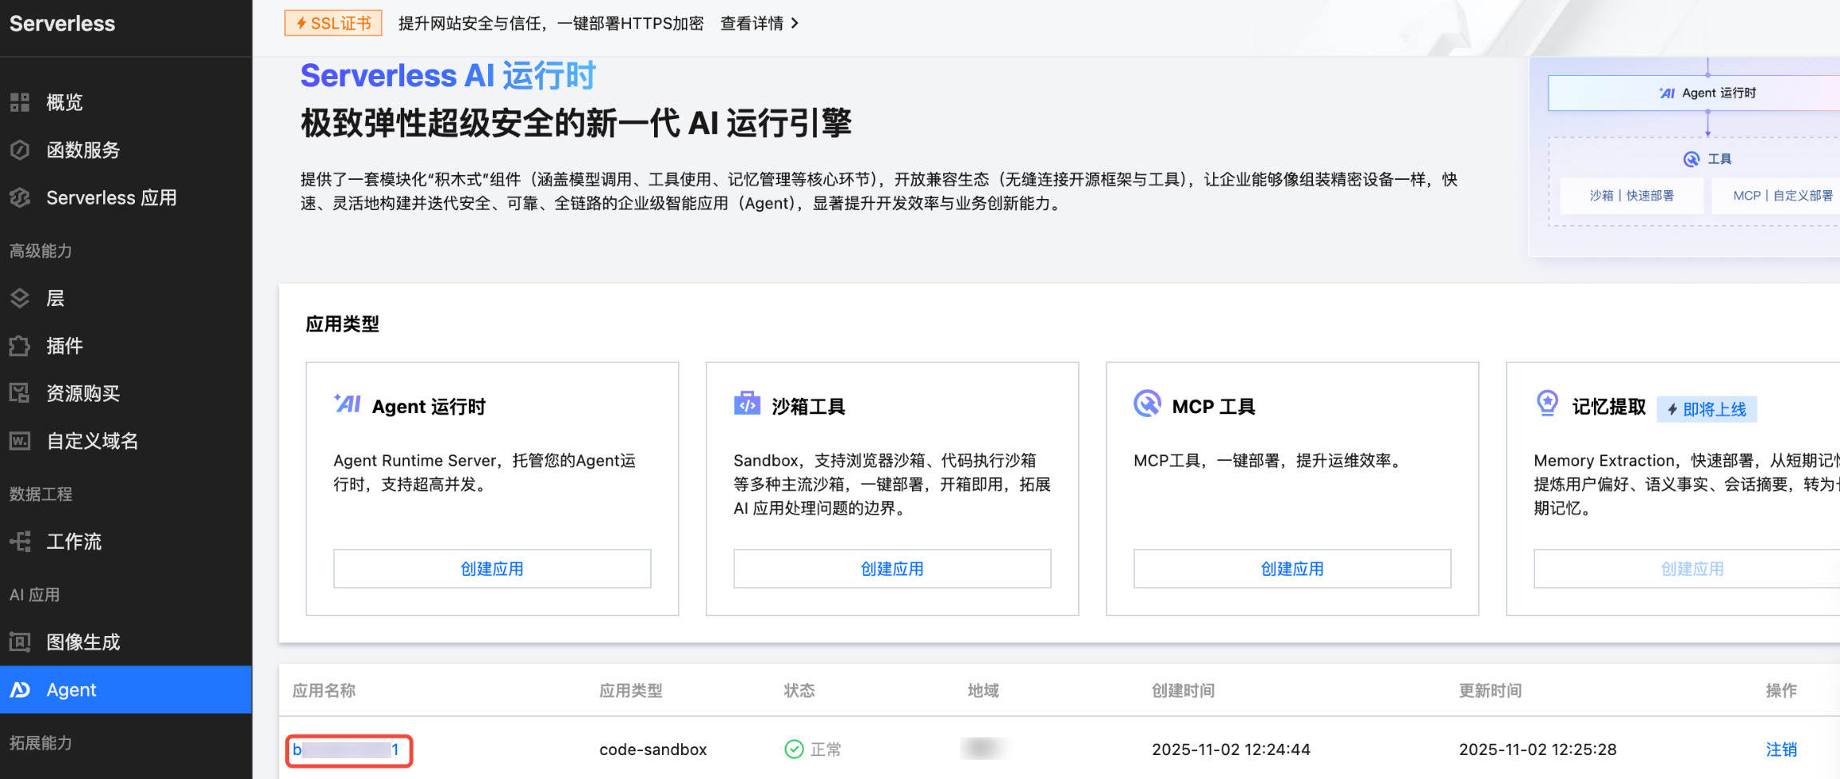This screenshot has width=1840, height=779.
Task: Select the Agent menu item
Action: click(125, 690)
